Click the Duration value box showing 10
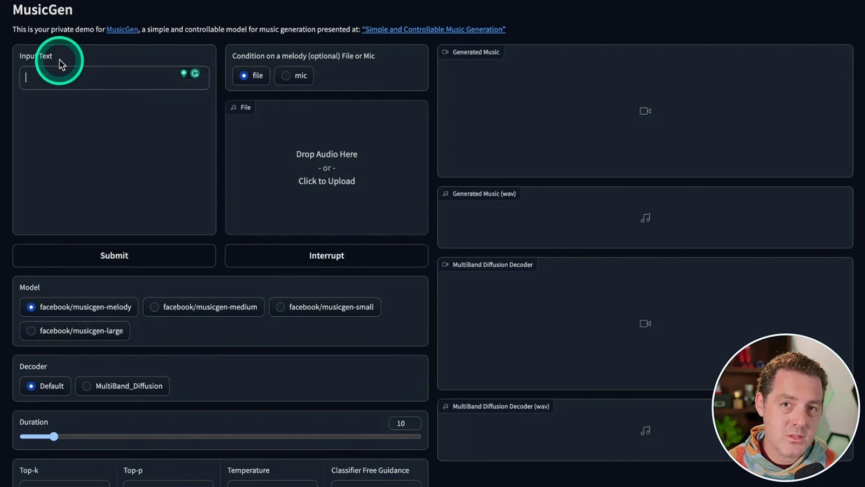 (404, 423)
